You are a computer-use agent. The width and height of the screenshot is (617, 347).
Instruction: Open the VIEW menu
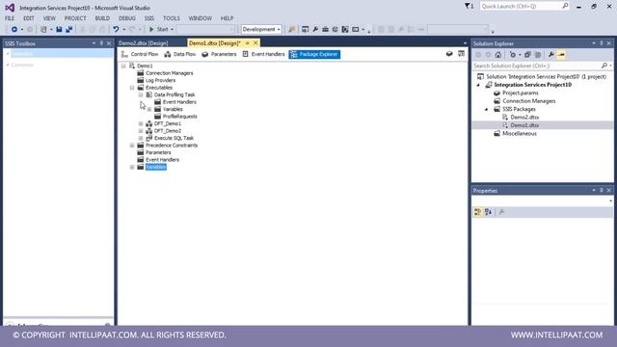(x=49, y=18)
